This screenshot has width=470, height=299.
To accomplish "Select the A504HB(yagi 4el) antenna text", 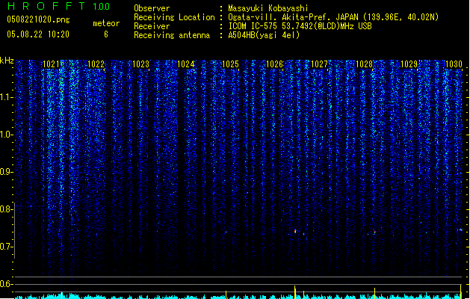I will coord(264,35).
